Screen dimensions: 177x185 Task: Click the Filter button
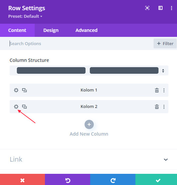pyautogui.click(x=165, y=43)
